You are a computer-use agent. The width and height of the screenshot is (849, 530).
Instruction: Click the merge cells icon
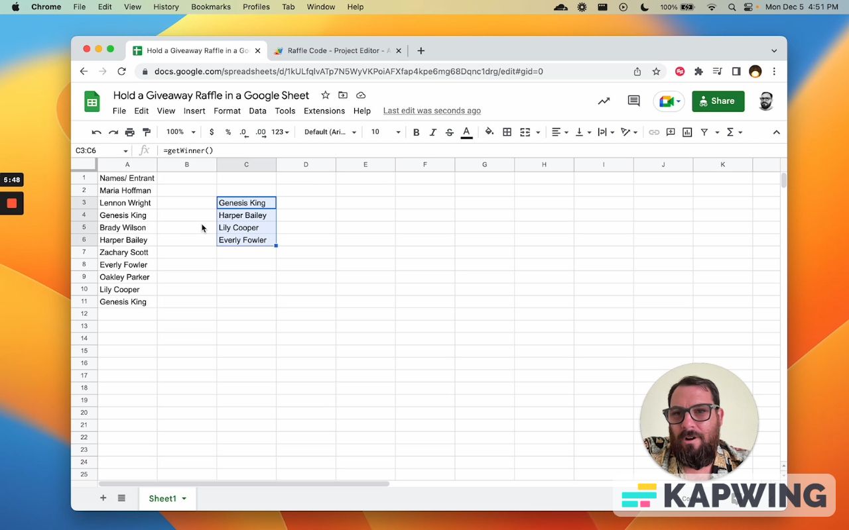click(525, 132)
